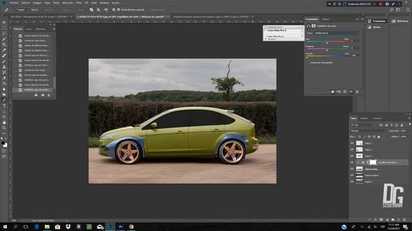
Task: Select the Crop tool
Action: point(5,44)
